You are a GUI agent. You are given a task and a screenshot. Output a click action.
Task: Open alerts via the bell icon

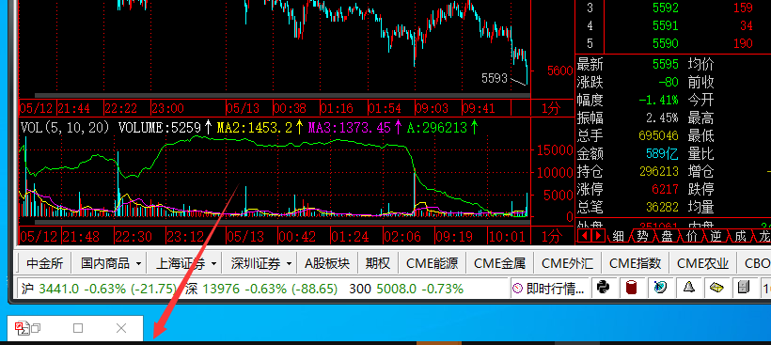tap(688, 288)
